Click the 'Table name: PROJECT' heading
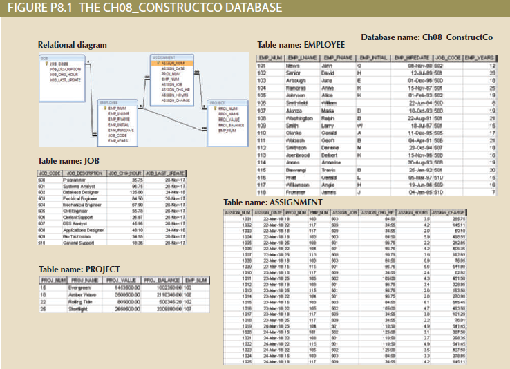510x369 pixels. 79,269
